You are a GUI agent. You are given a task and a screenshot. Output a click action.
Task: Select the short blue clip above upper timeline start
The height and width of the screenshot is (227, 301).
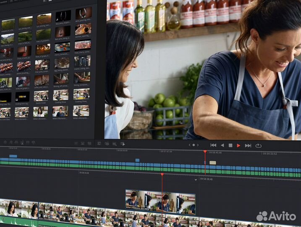coord(13,156)
